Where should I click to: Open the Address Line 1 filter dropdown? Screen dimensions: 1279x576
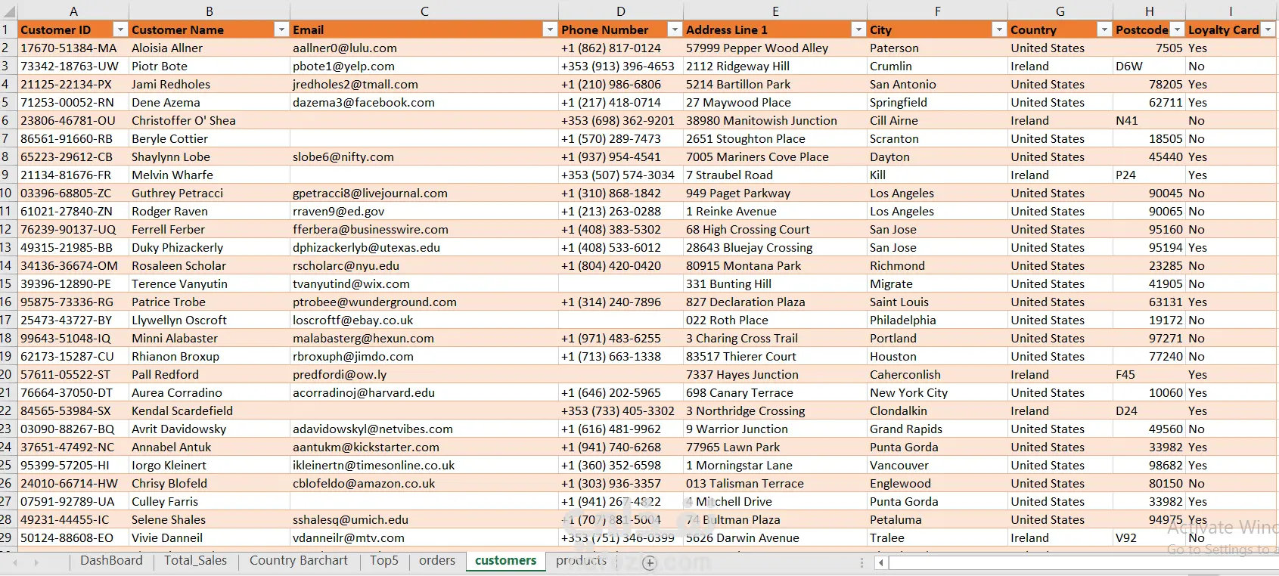(858, 29)
